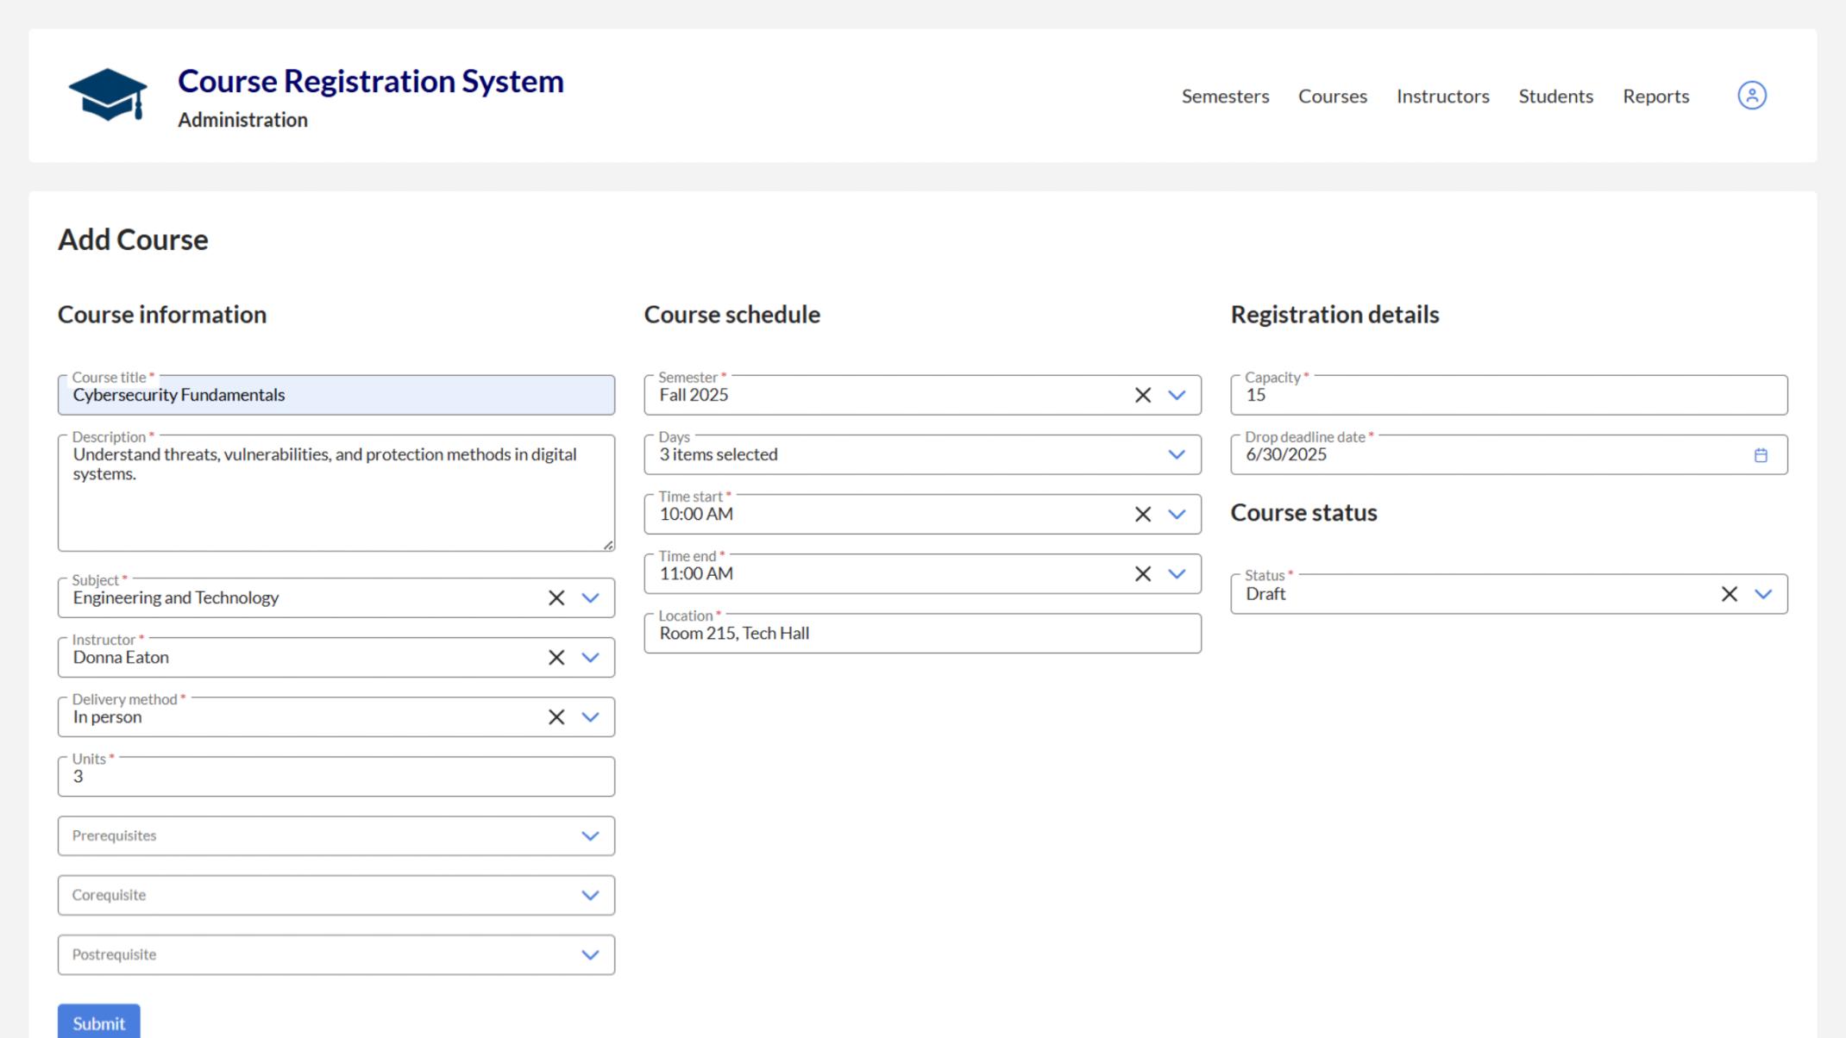Viewport: 1846px width, 1038px height.
Task: Clear the Status Draft selection
Action: [x=1729, y=594]
